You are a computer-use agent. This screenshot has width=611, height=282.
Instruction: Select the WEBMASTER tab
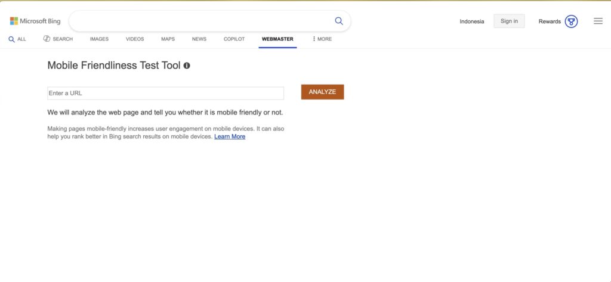pyautogui.click(x=277, y=39)
